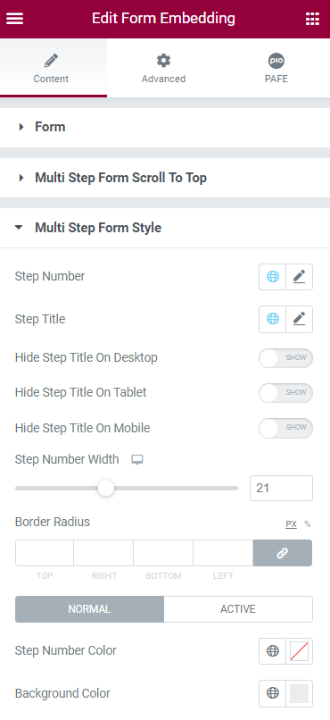Select the ACTIVE state button
330x720 pixels.
click(x=238, y=609)
